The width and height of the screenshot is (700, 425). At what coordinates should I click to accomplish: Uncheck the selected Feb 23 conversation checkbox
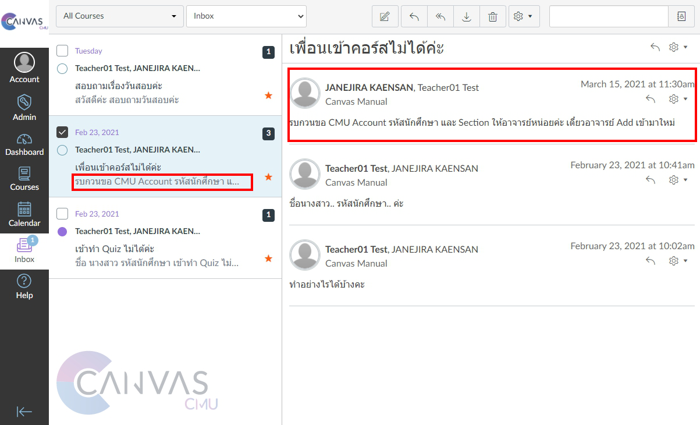click(62, 132)
